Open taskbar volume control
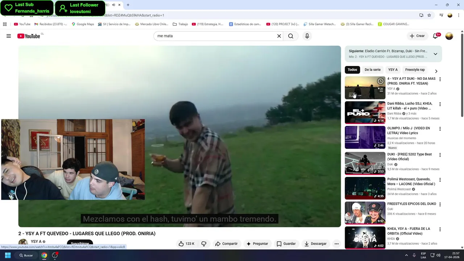 438,255
